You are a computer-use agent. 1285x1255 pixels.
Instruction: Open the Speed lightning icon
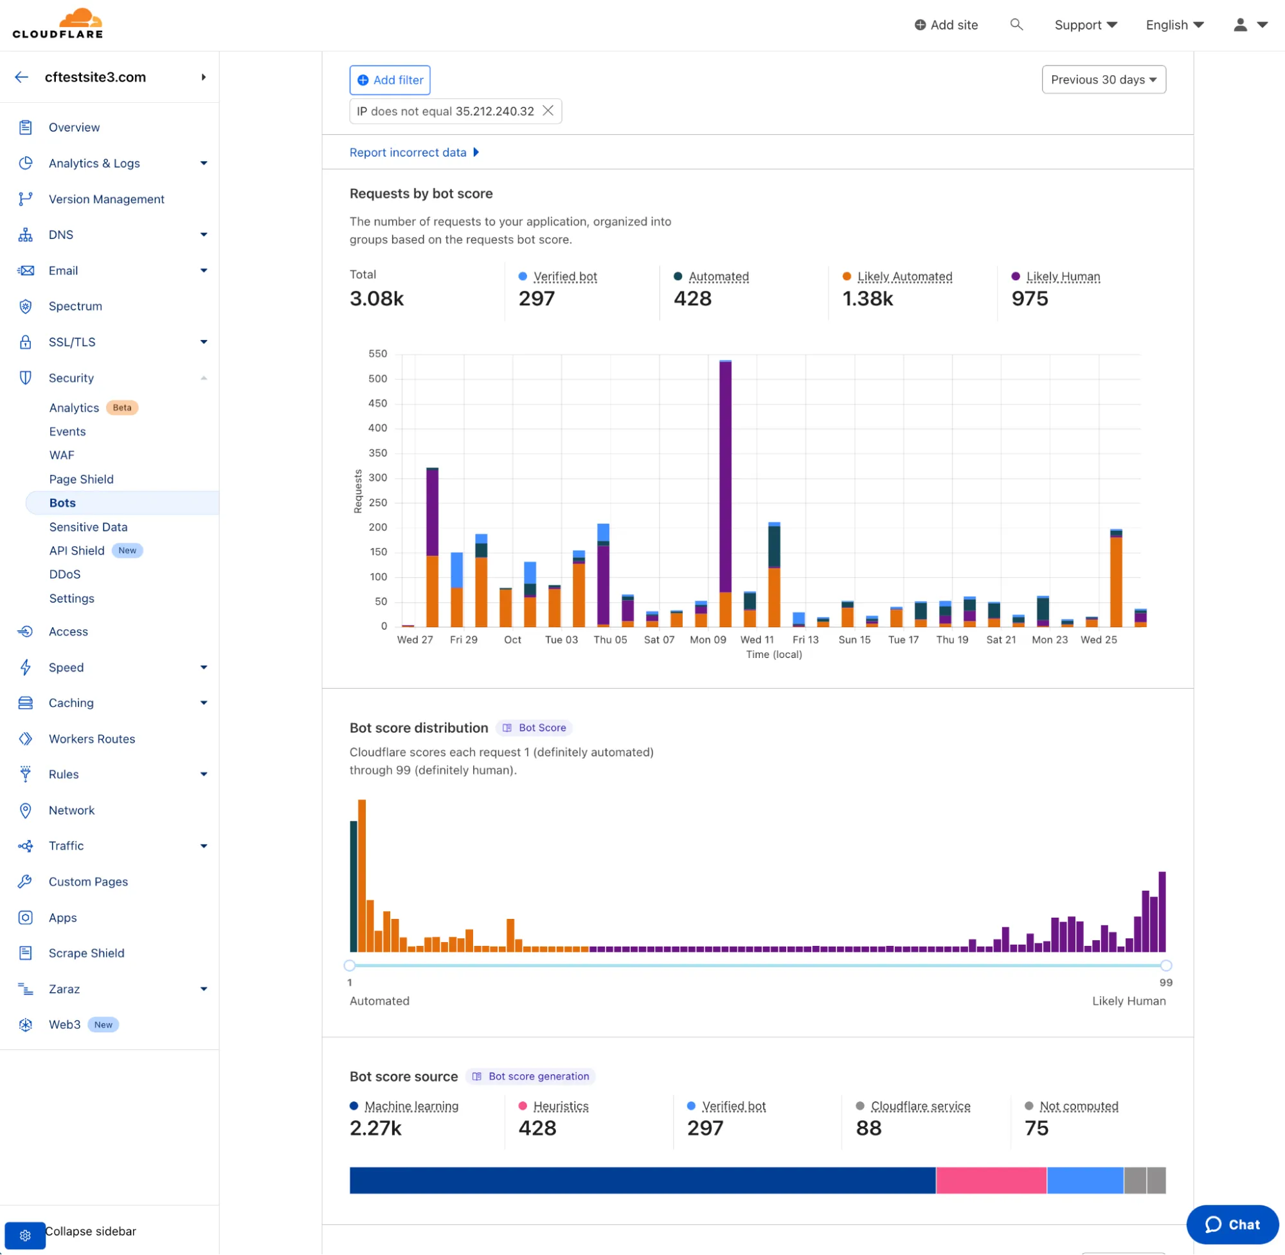pos(25,667)
